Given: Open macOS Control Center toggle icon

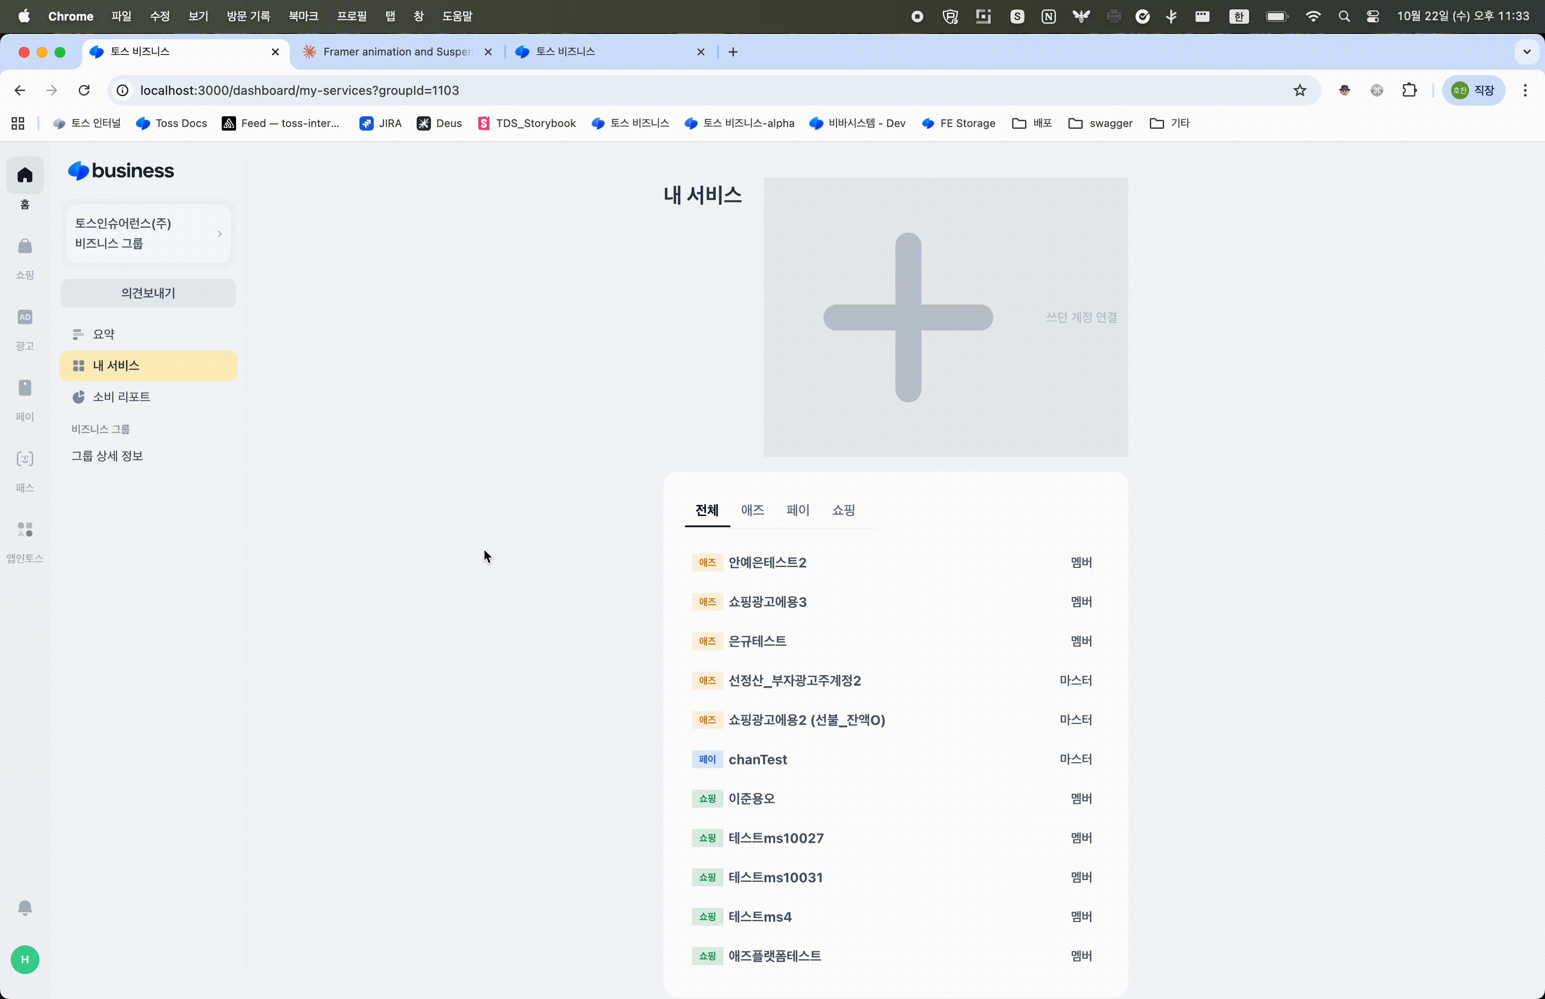Looking at the screenshot, I should click(1372, 16).
